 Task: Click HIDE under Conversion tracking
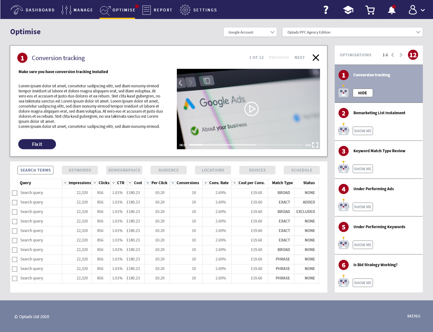pyautogui.click(x=363, y=93)
